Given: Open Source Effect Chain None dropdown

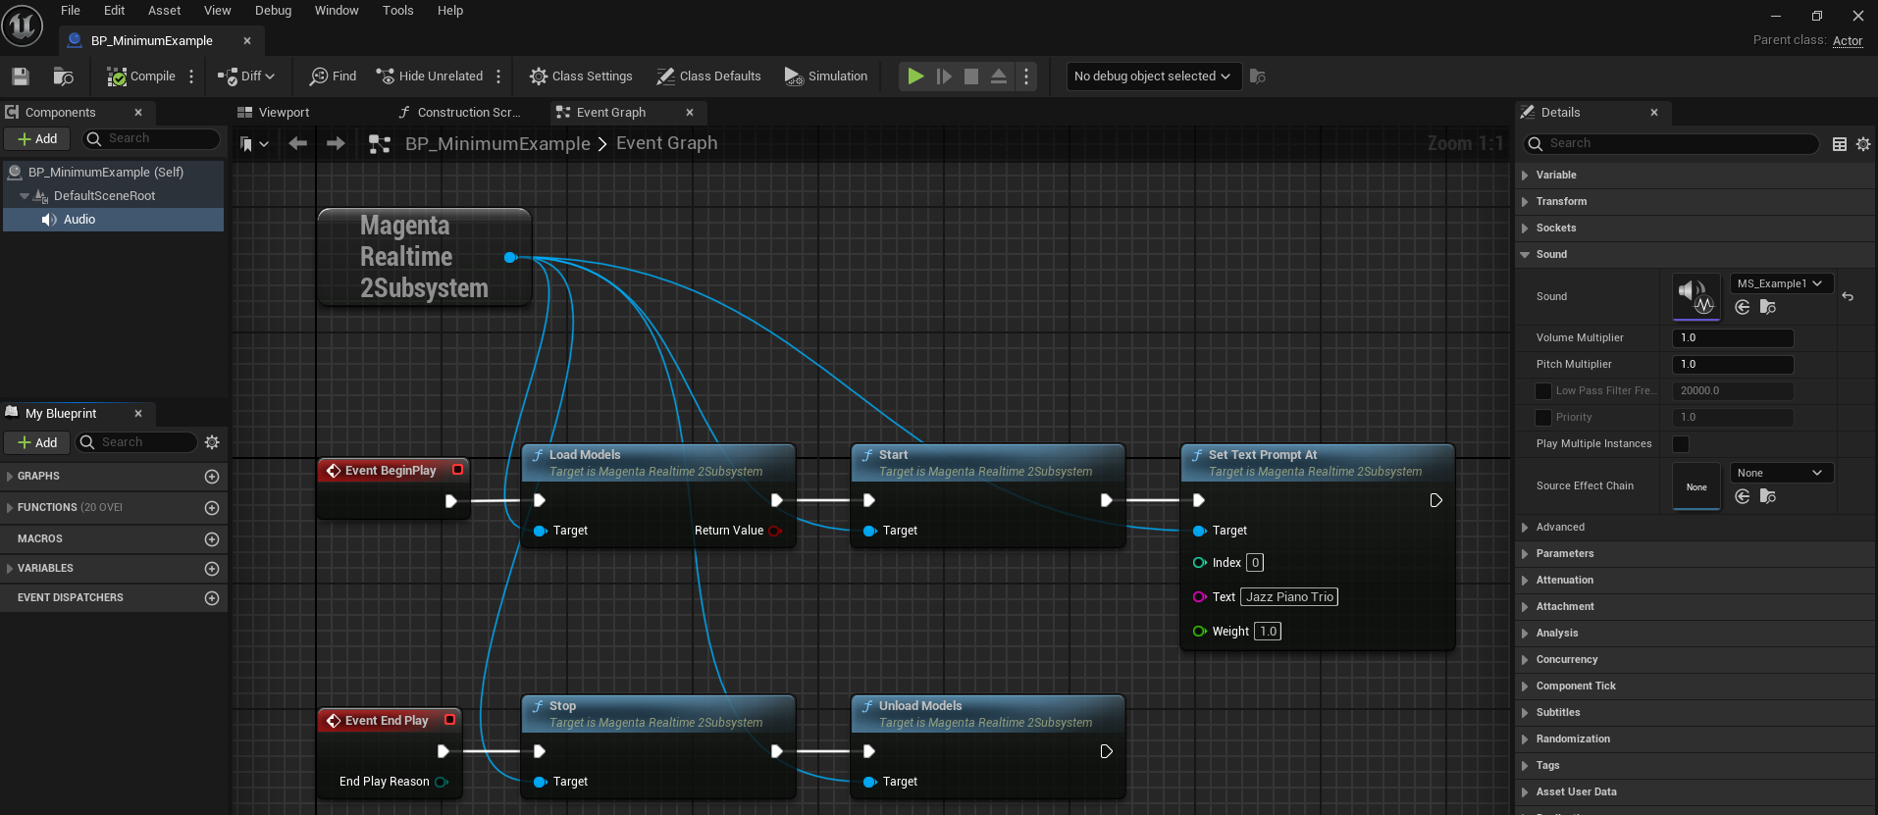Looking at the screenshot, I should (x=1781, y=473).
